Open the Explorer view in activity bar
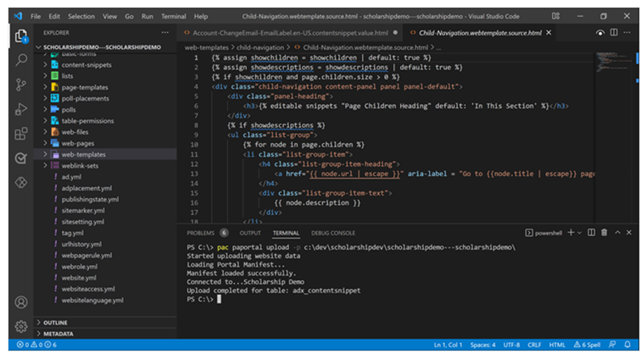Viewport: 641px width, 354px height. (21, 36)
